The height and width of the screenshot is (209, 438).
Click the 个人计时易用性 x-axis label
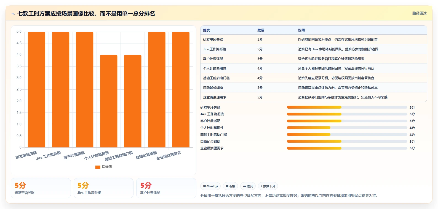pyautogui.click(x=97, y=156)
